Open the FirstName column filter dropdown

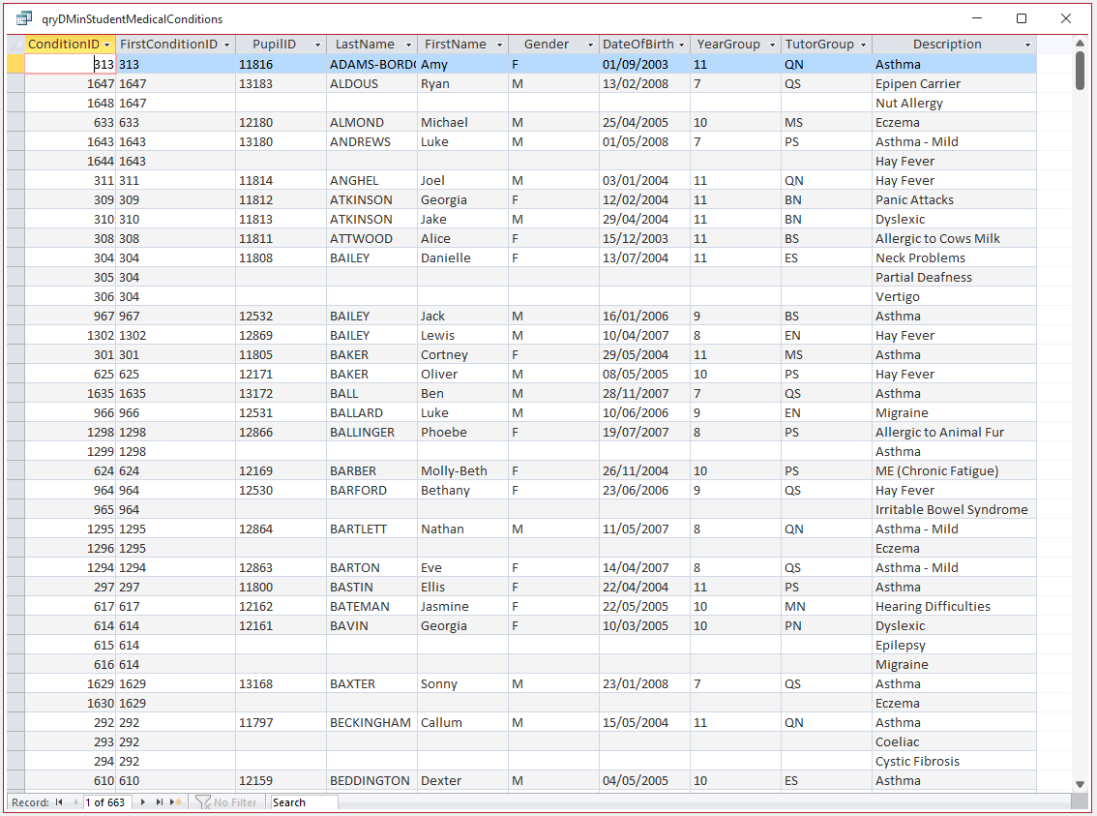tap(499, 45)
